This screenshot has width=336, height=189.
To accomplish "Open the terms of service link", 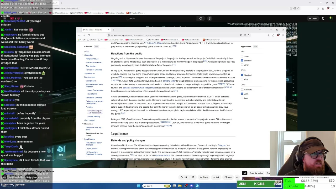I will tap(163, 155).
